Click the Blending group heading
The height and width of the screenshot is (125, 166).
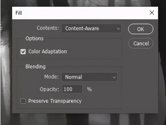36,67
